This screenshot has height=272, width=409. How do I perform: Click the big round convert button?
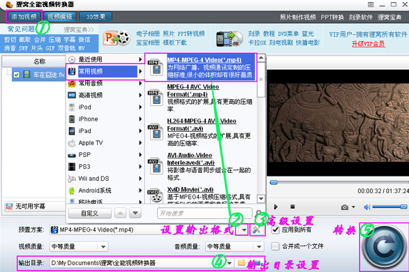pyautogui.click(x=384, y=247)
